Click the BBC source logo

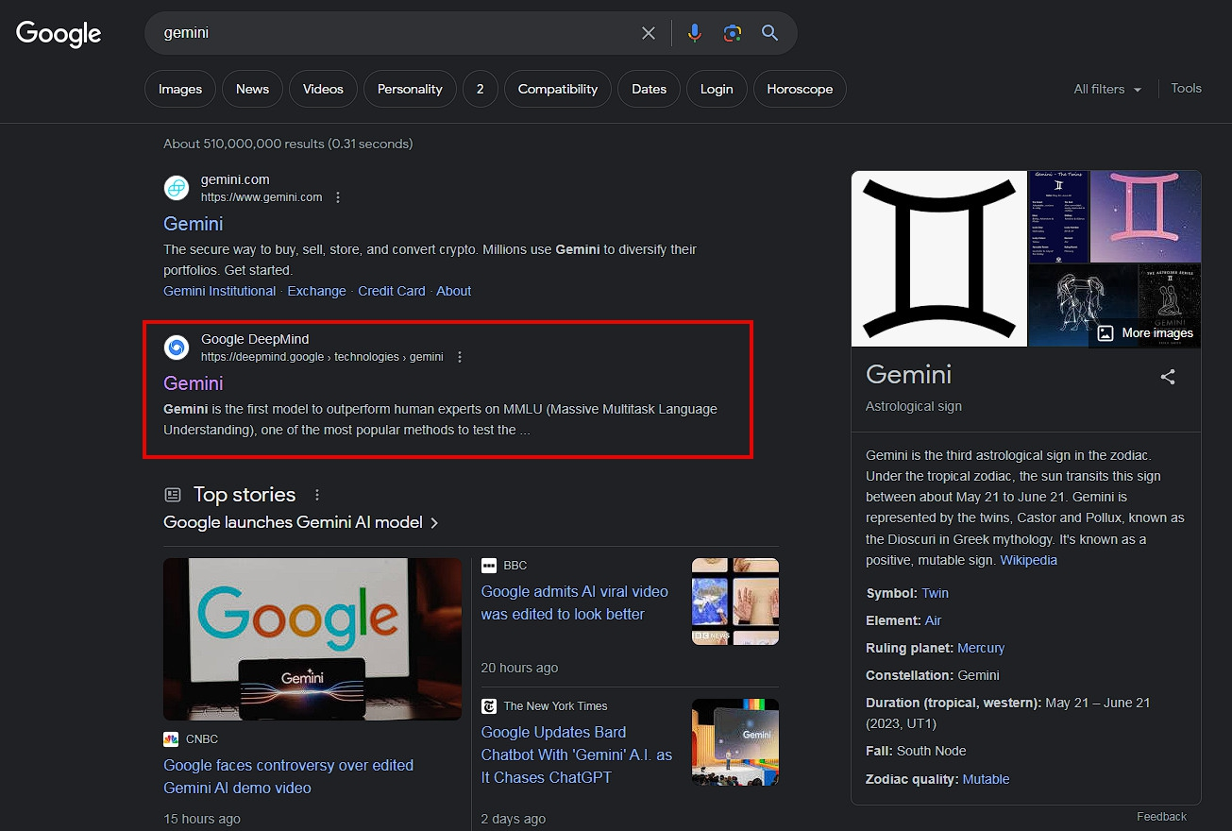[489, 566]
